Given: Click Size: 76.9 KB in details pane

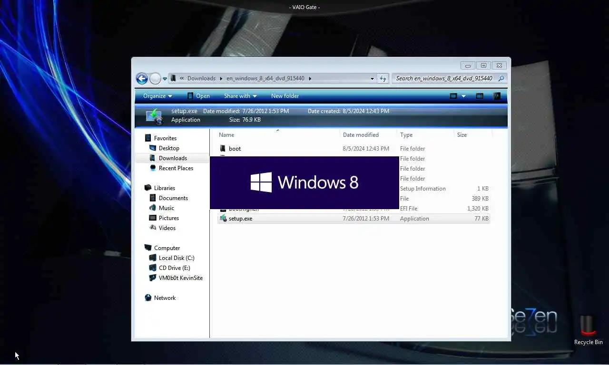Looking at the screenshot, I should point(245,120).
